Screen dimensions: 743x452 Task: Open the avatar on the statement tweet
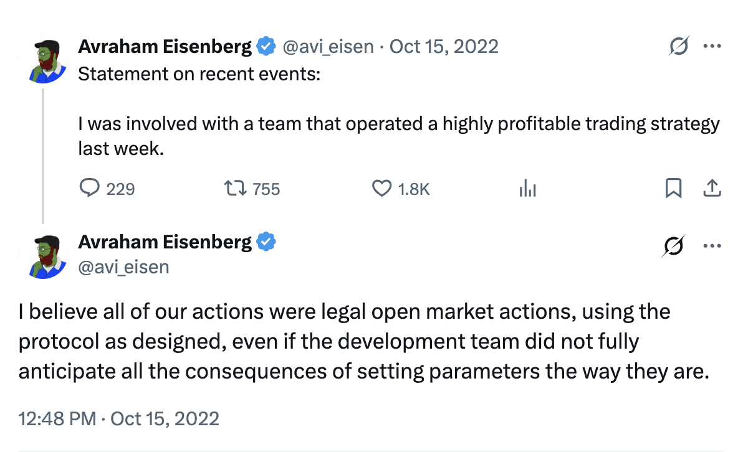point(48,61)
